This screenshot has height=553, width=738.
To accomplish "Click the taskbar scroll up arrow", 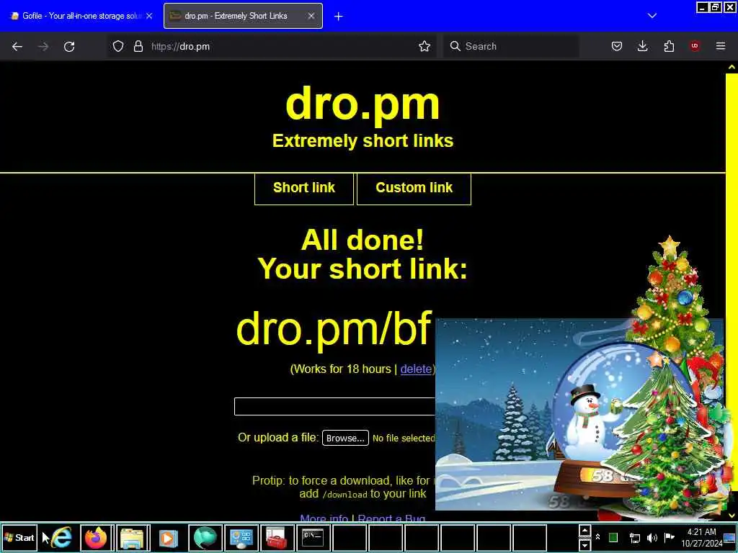I will (584, 531).
